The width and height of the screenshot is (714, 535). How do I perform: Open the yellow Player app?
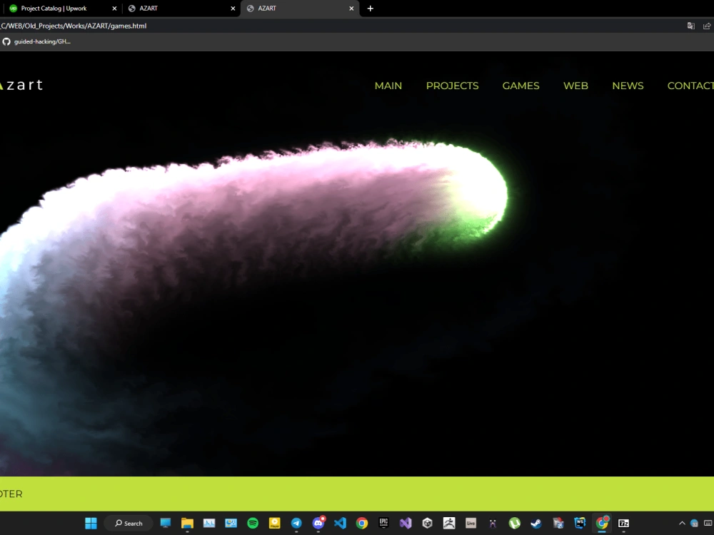click(275, 523)
